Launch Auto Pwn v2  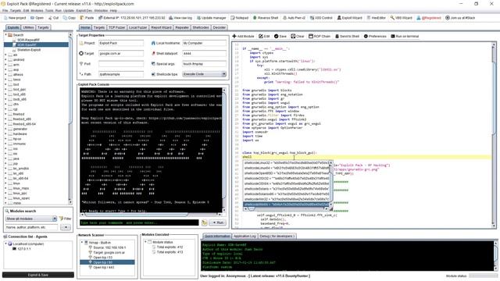click(x=294, y=18)
